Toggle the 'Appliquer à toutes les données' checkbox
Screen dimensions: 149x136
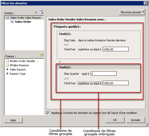pyautogui.click(x=48, y=113)
